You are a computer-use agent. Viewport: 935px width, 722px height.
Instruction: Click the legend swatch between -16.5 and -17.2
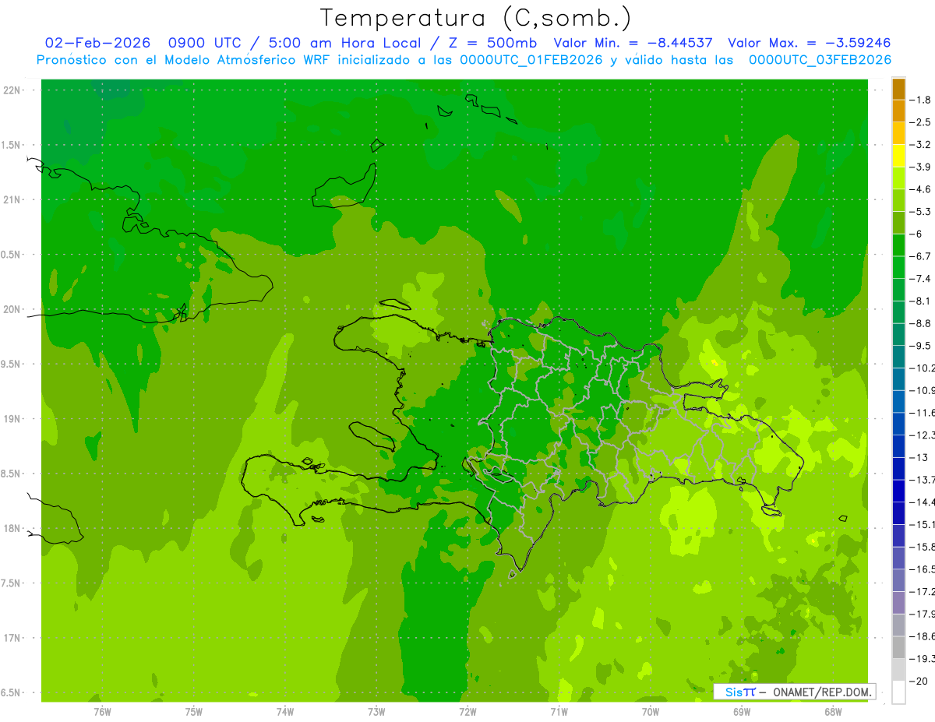[898, 581]
